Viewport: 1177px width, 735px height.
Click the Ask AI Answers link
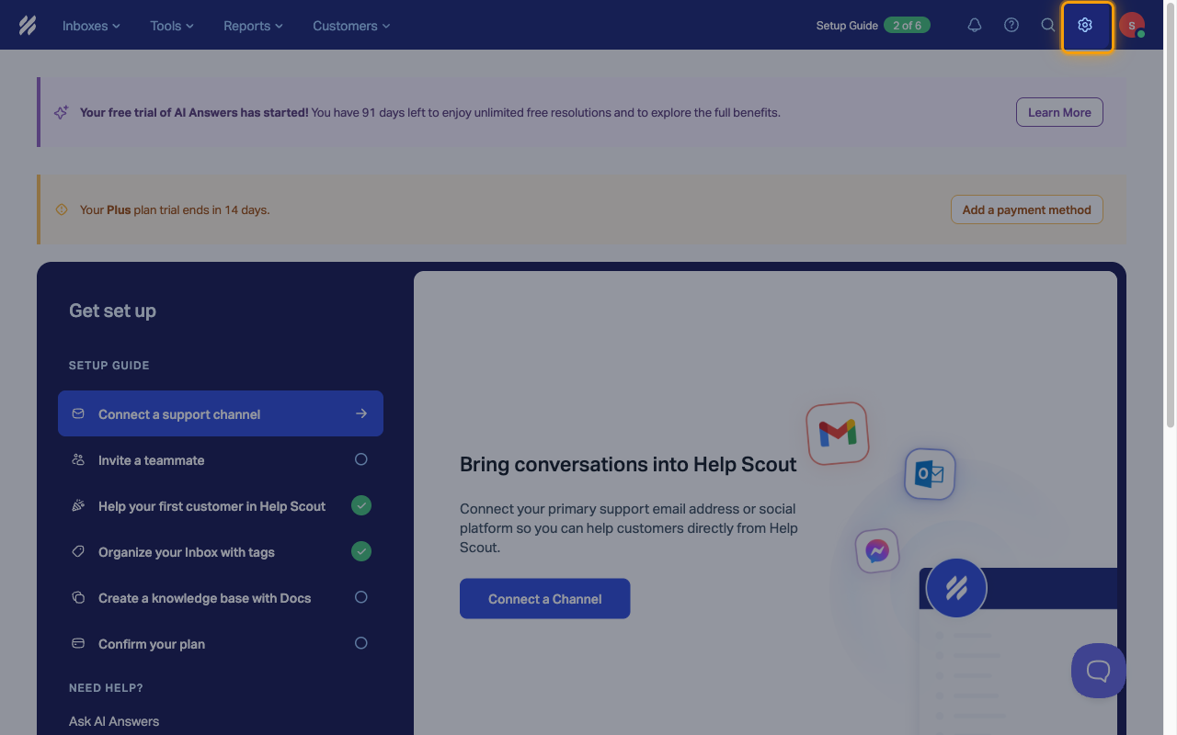click(x=114, y=721)
